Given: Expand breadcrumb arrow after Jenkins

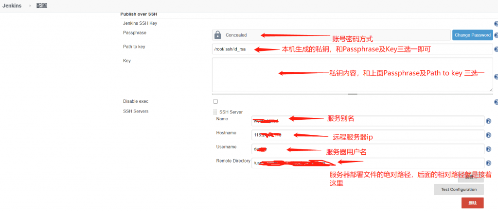Looking at the screenshot, I should coord(29,6).
